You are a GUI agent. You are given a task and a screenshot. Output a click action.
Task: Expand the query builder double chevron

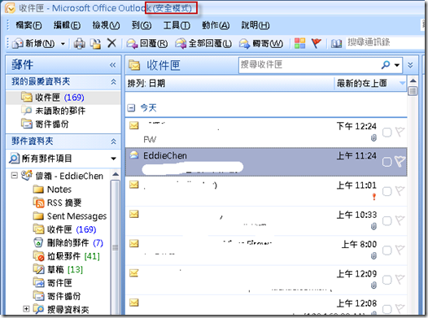(x=410, y=65)
